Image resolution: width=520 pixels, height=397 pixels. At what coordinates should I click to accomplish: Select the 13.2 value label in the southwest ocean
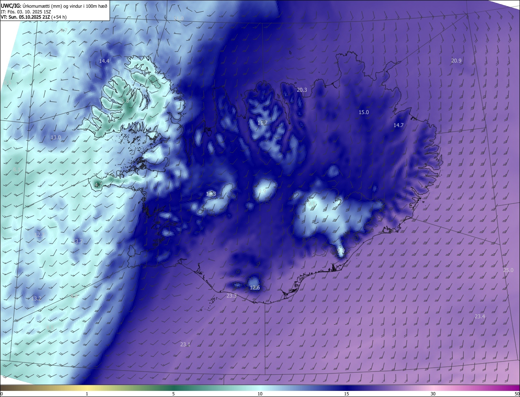click(36, 298)
